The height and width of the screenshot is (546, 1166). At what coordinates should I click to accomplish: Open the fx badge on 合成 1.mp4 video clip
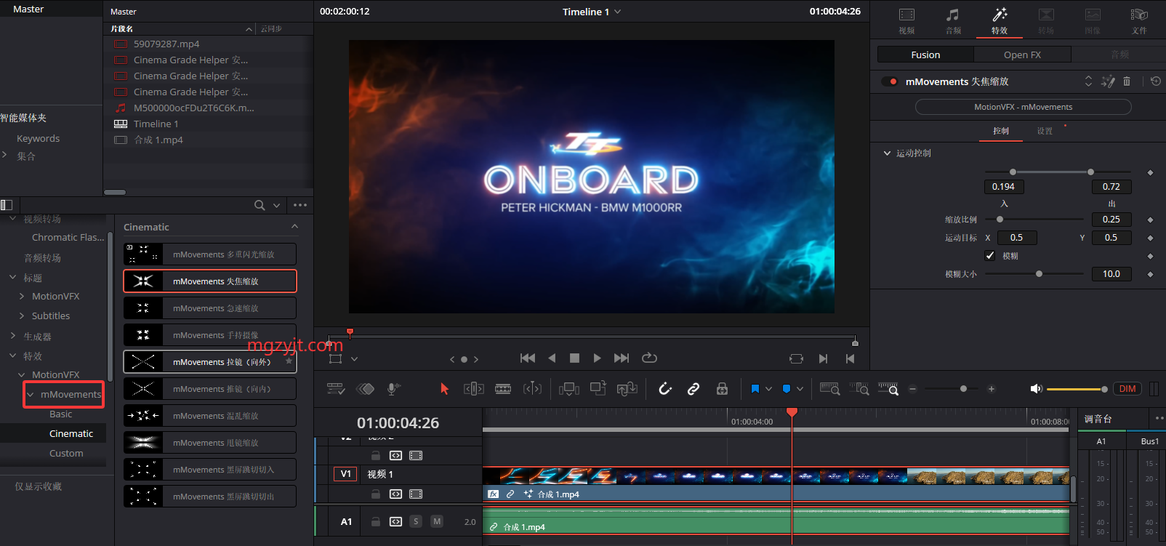(494, 494)
